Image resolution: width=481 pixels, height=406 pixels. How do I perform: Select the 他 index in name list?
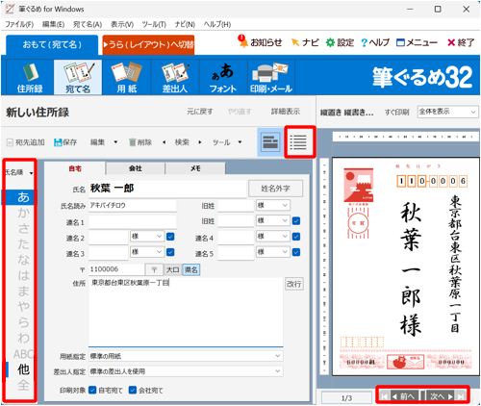coord(23,369)
